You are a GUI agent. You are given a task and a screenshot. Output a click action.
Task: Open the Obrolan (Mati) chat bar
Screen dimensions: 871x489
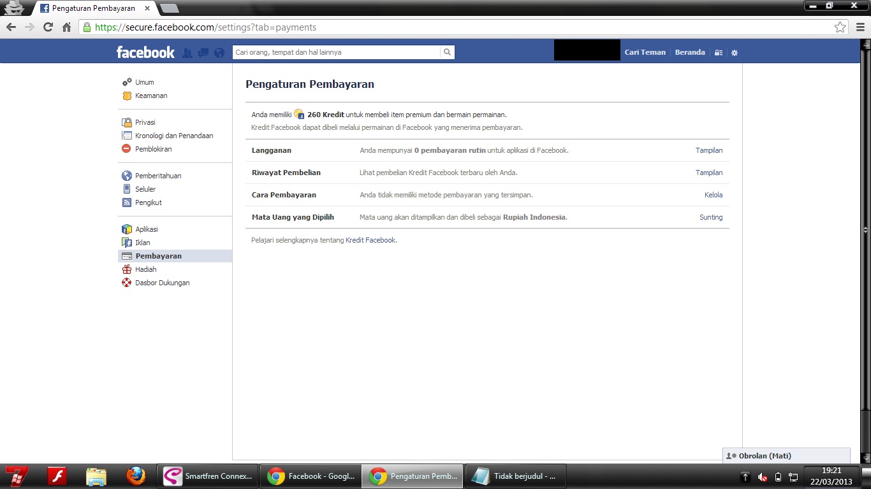click(786, 456)
